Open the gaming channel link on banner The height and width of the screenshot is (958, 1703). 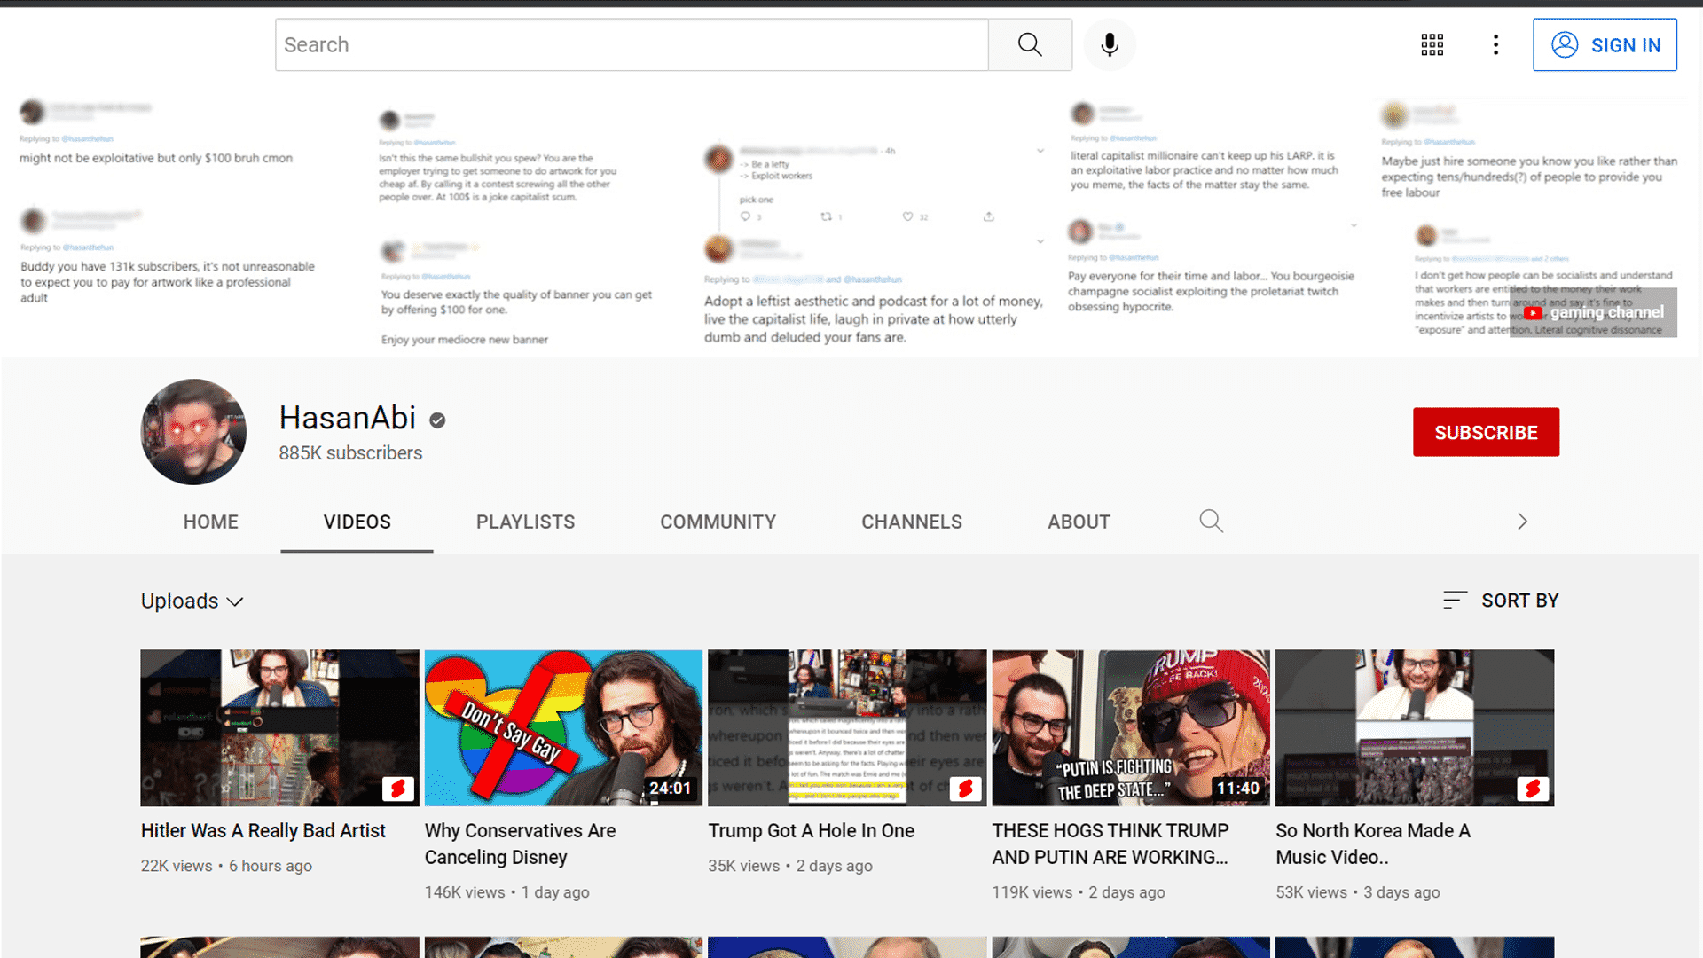click(1594, 312)
